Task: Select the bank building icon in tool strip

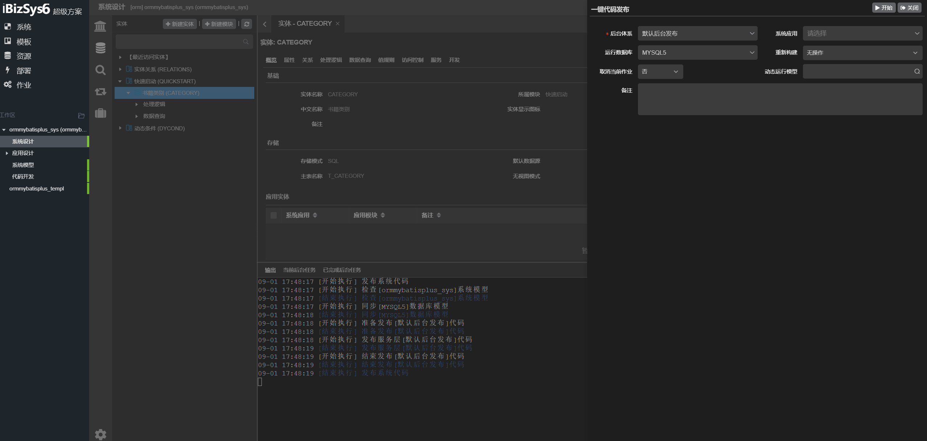Action: [x=100, y=26]
